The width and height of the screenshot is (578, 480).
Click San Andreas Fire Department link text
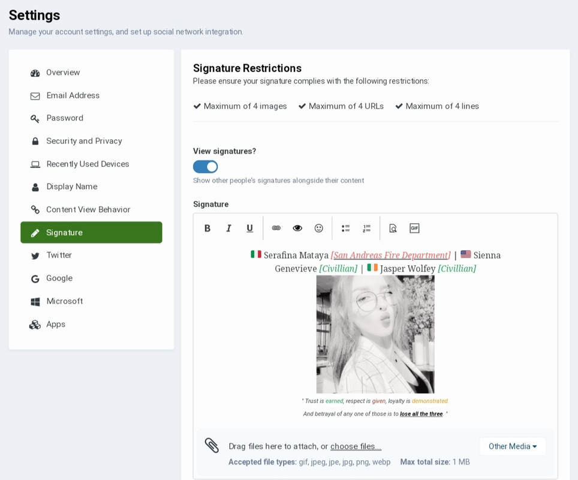coord(391,256)
